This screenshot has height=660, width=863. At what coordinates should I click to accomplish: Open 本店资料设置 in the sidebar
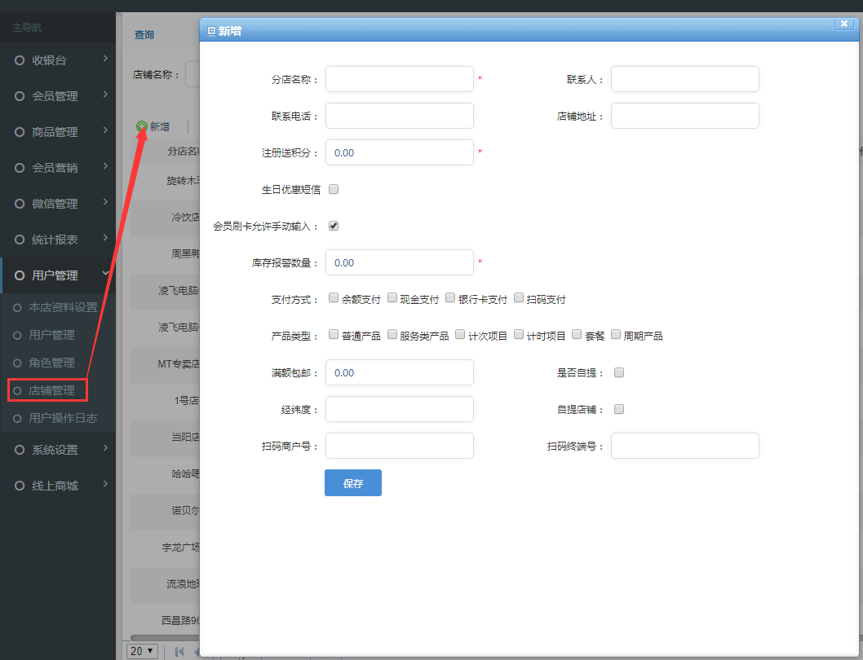tap(63, 307)
